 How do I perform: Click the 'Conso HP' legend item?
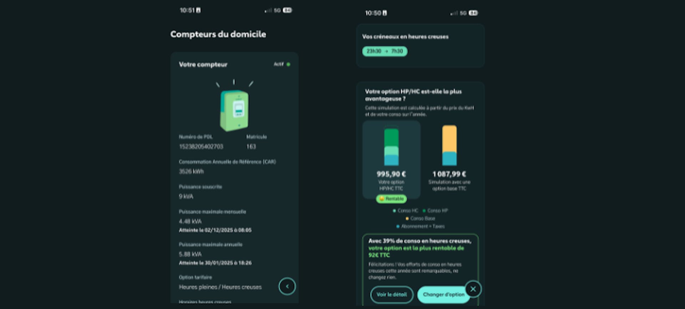click(x=435, y=210)
